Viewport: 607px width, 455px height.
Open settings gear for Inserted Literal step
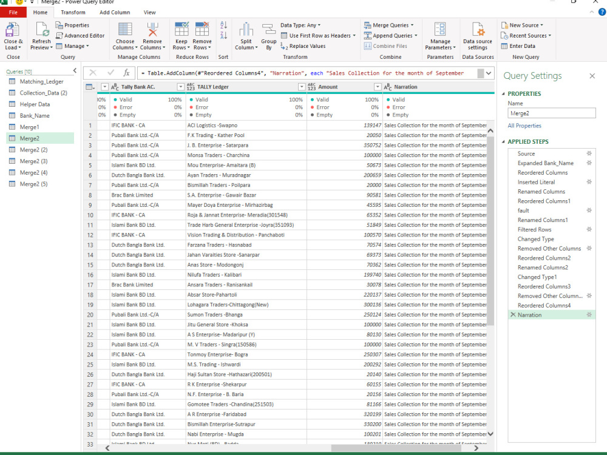[x=589, y=182]
